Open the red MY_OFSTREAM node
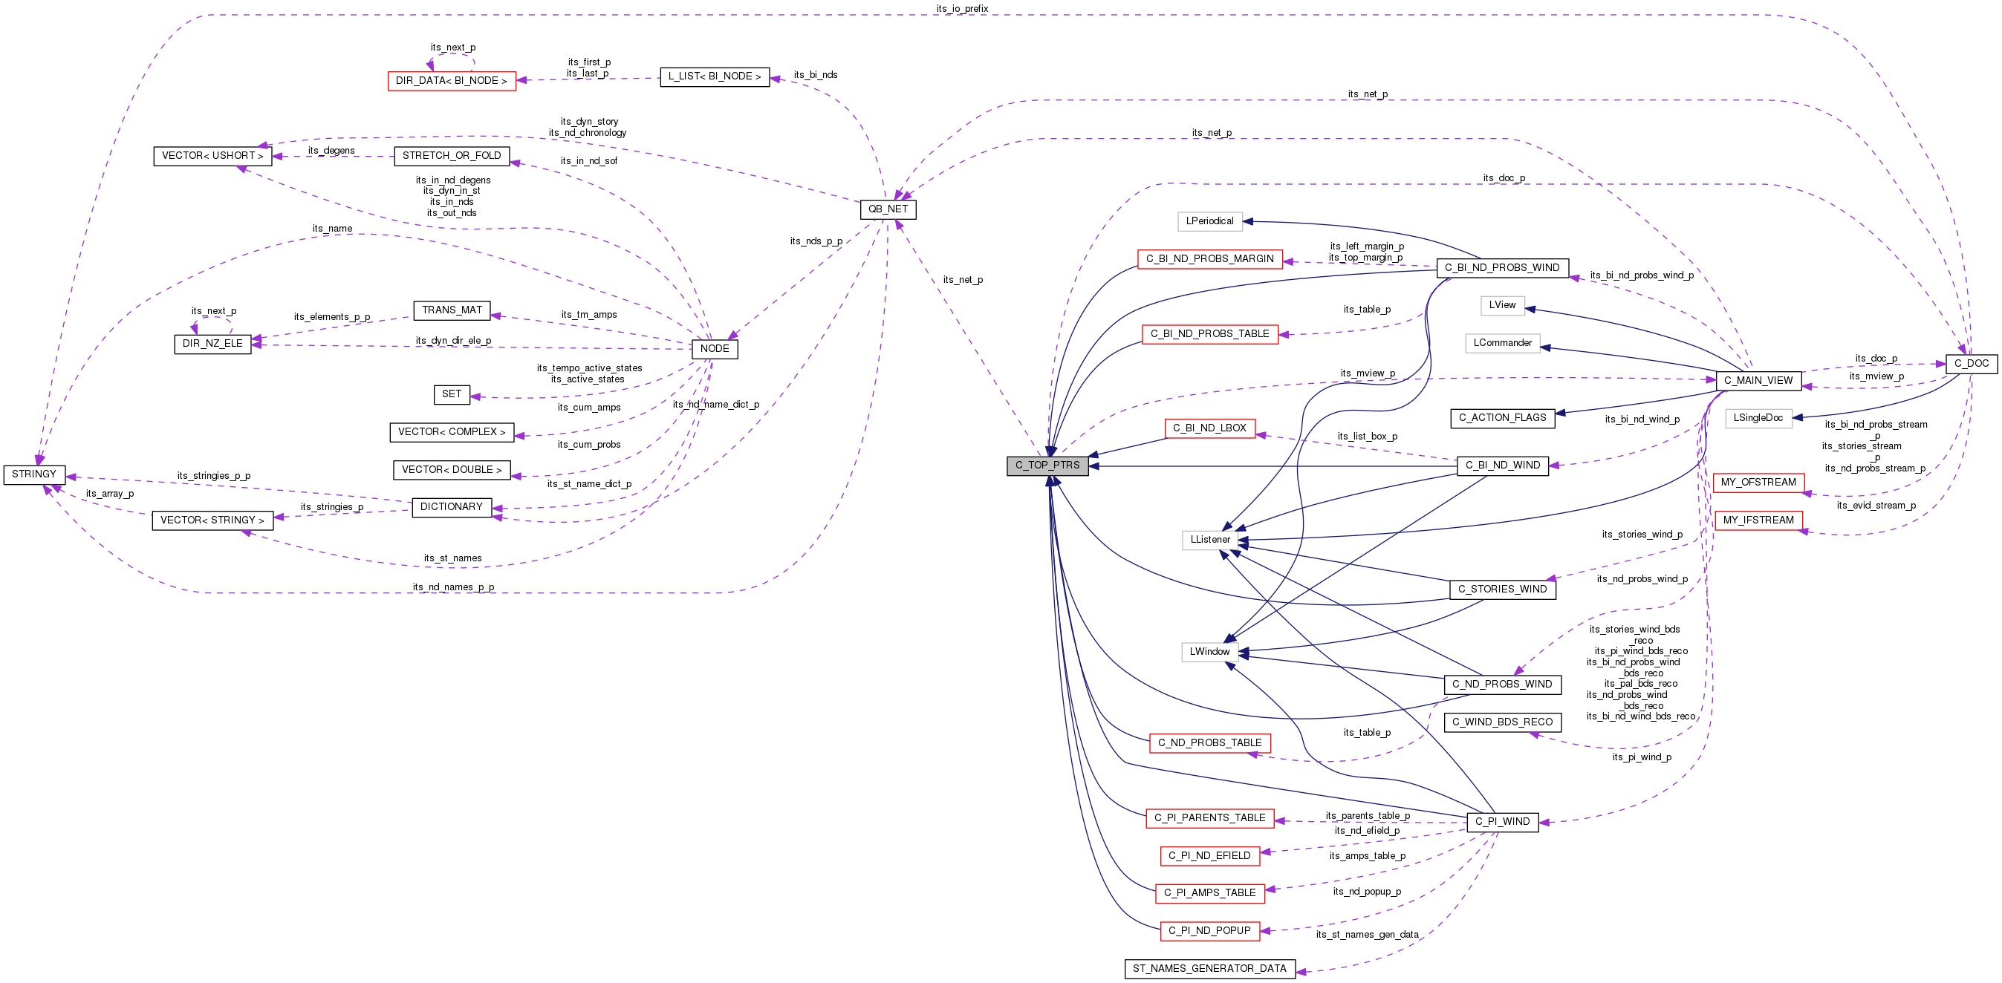Screen dimensions: 2002x983 click(1758, 482)
